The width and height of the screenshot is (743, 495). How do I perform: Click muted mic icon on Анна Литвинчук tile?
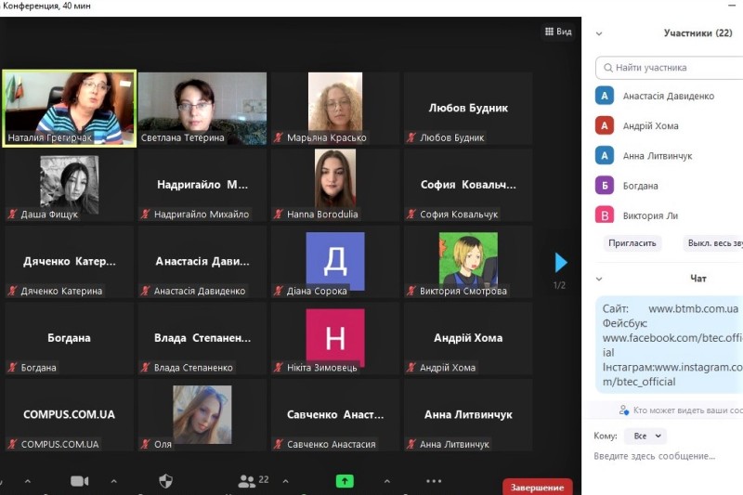[411, 444]
